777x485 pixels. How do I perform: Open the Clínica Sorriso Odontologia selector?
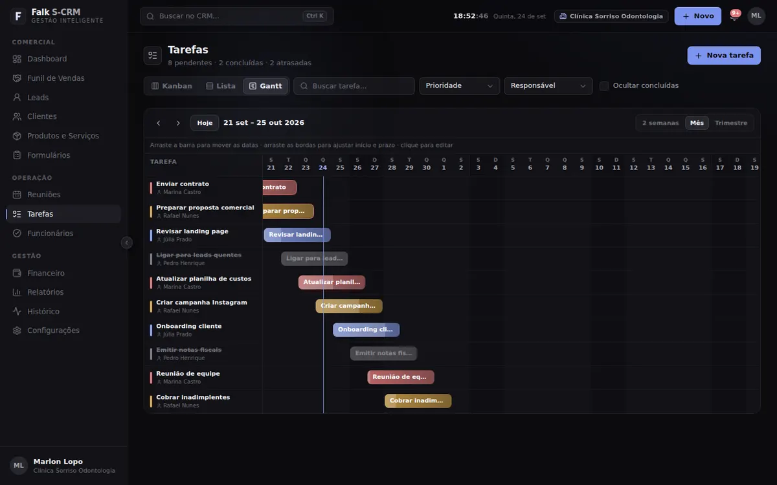click(x=612, y=16)
